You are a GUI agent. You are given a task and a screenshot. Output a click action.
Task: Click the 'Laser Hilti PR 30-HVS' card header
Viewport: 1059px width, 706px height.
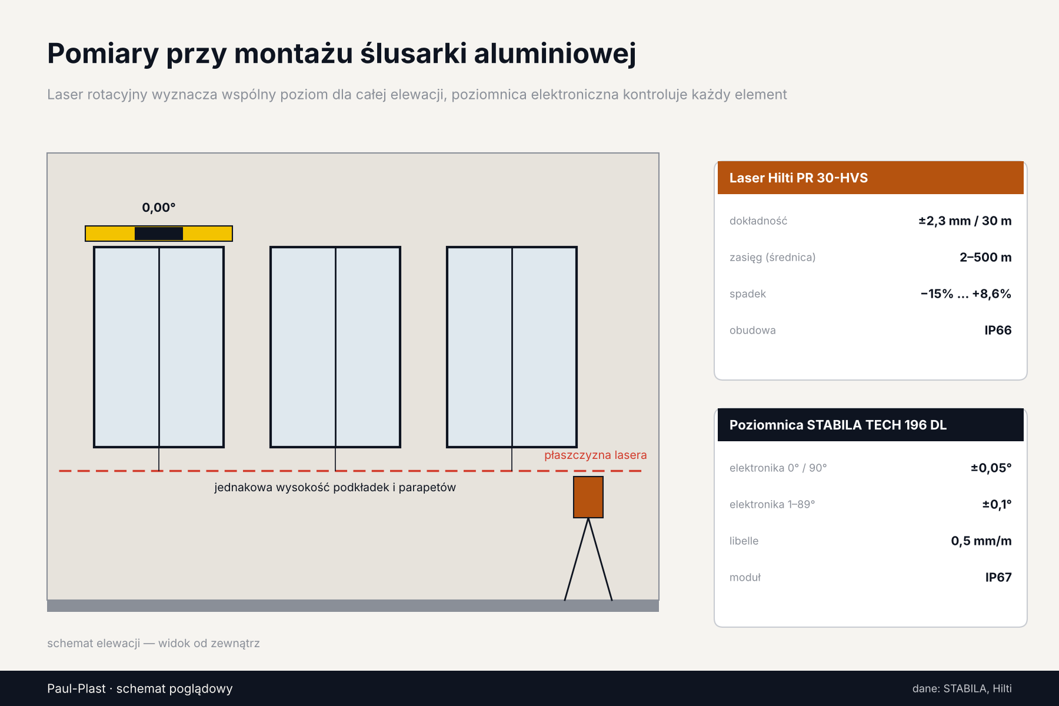tap(871, 178)
